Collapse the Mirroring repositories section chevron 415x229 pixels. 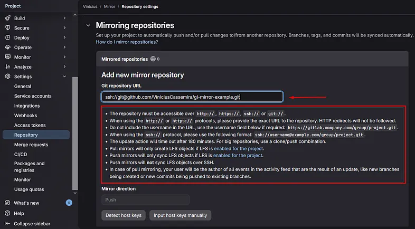[88, 25]
